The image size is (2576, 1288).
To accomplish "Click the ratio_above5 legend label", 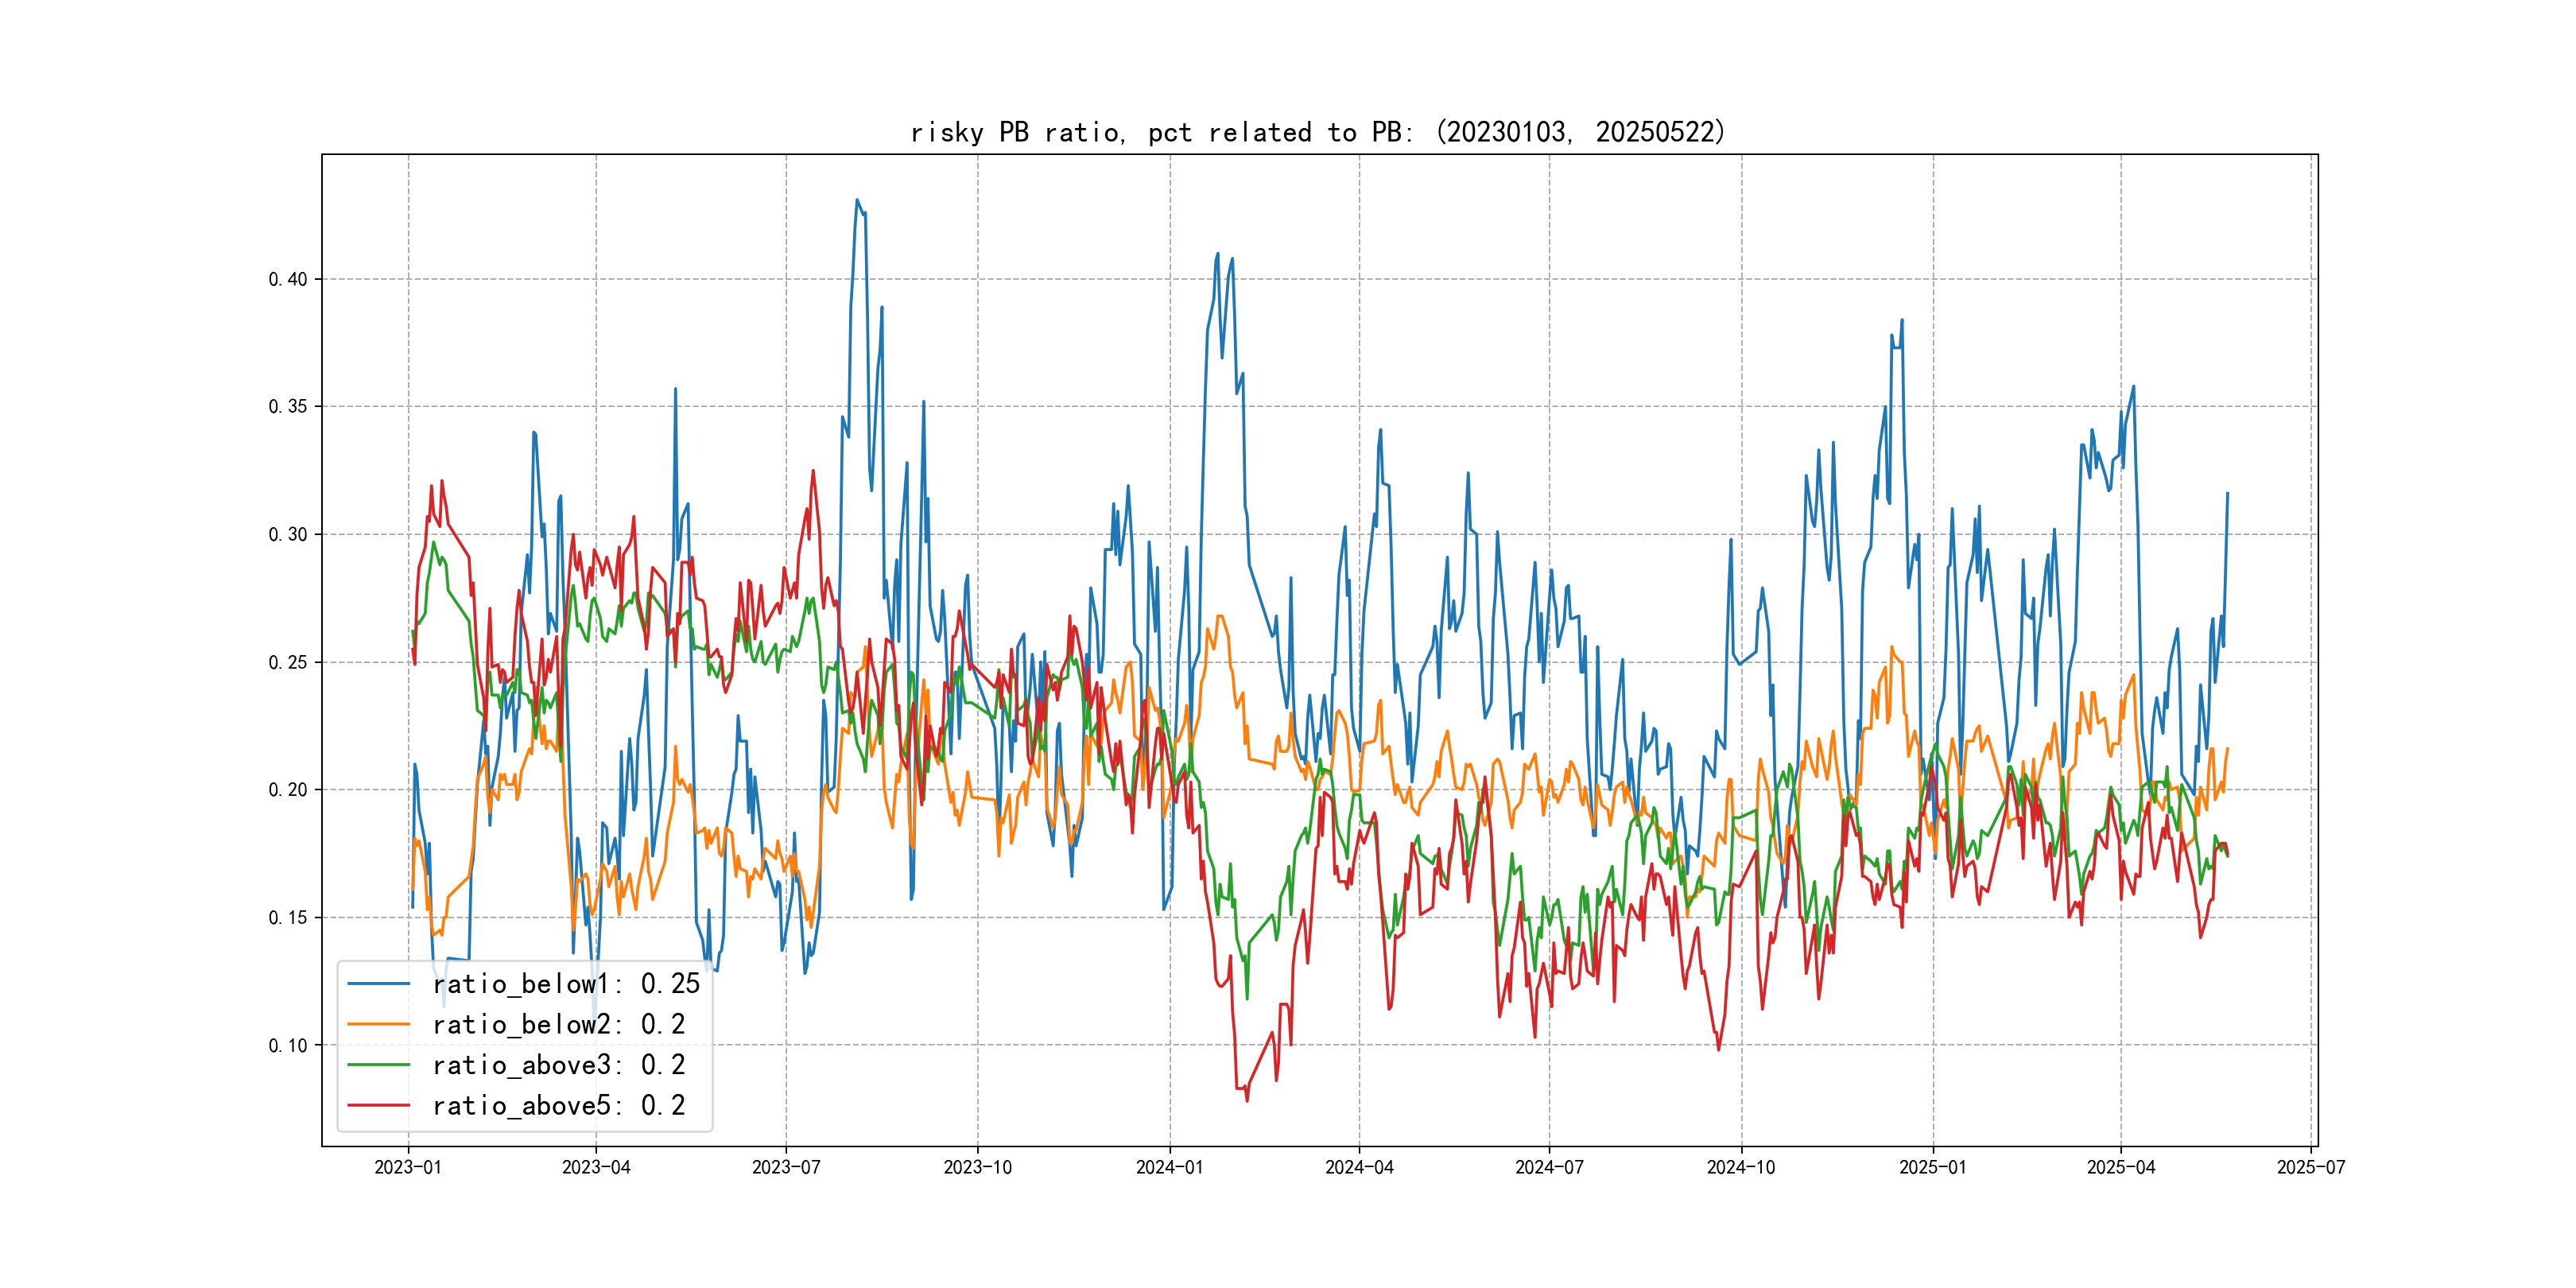I will [558, 1106].
